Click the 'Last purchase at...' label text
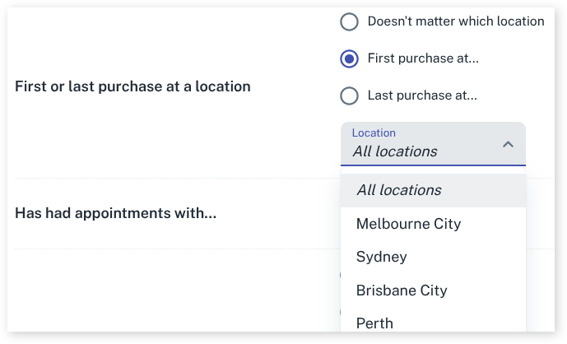 [422, 95]
